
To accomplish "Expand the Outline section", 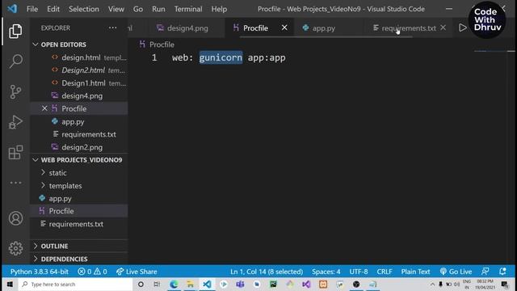I will click(54, 246).
